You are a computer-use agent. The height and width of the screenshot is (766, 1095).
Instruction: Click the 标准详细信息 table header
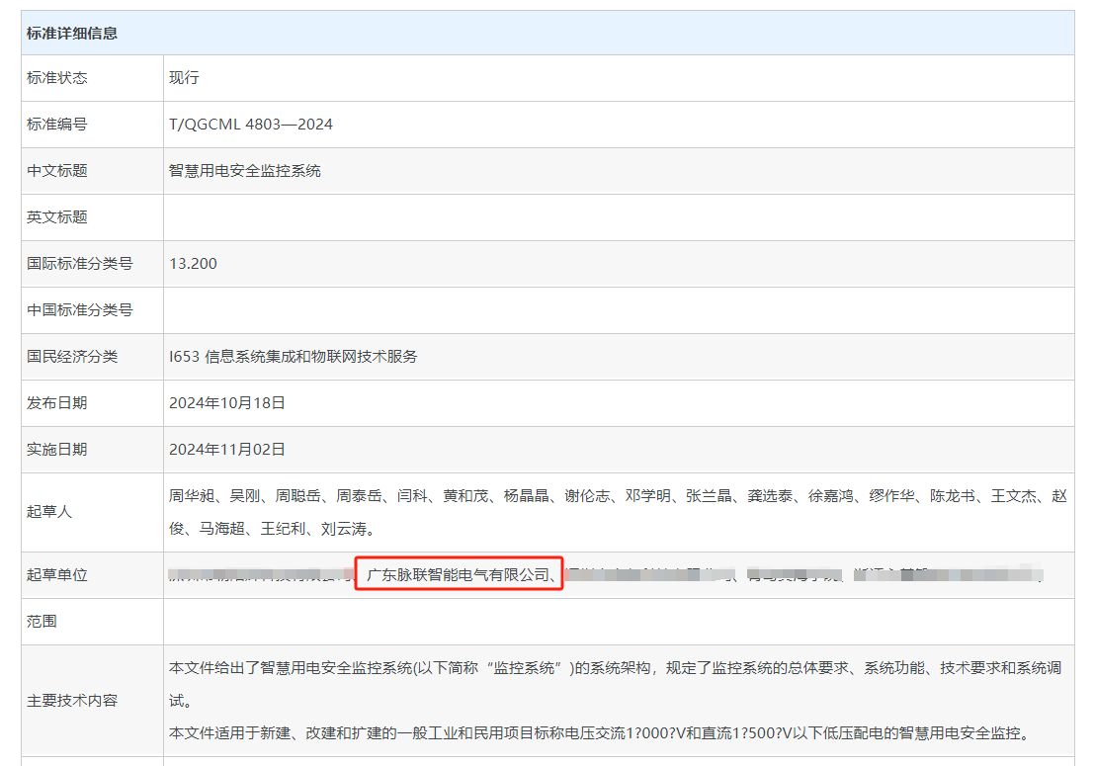click(x=72, y=33)
